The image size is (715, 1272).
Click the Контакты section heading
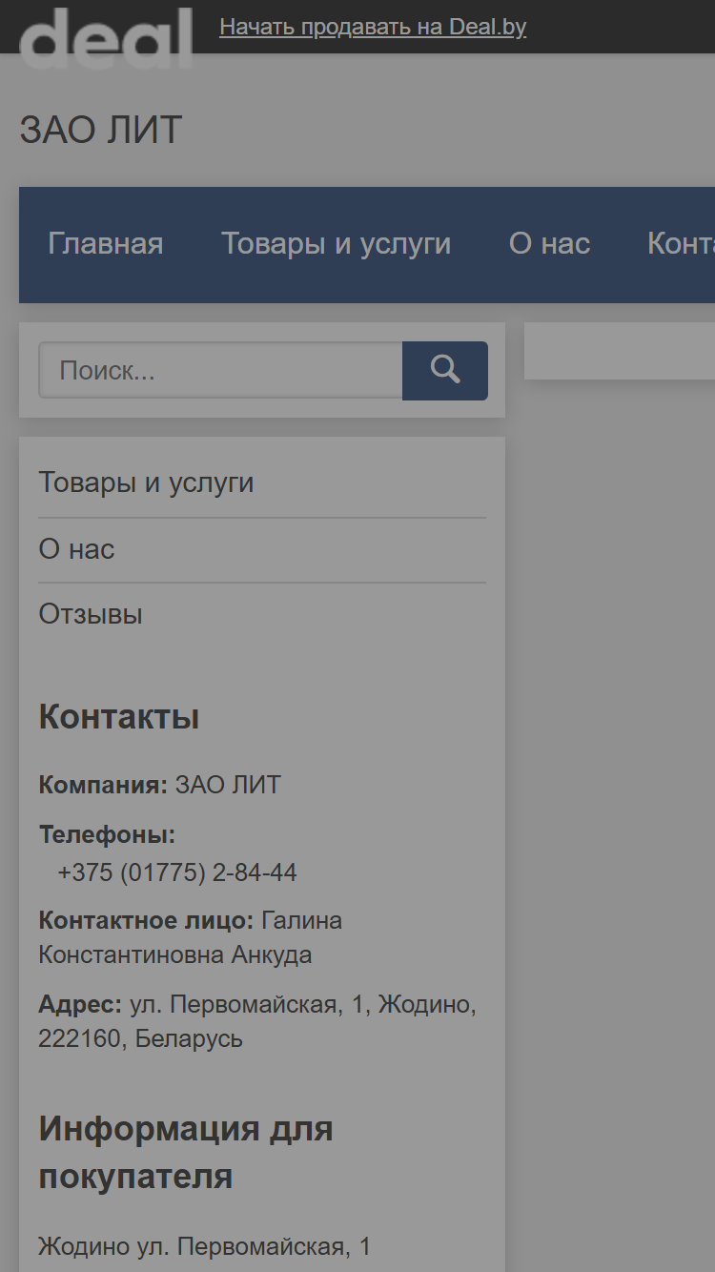click(x=119, y=717)
